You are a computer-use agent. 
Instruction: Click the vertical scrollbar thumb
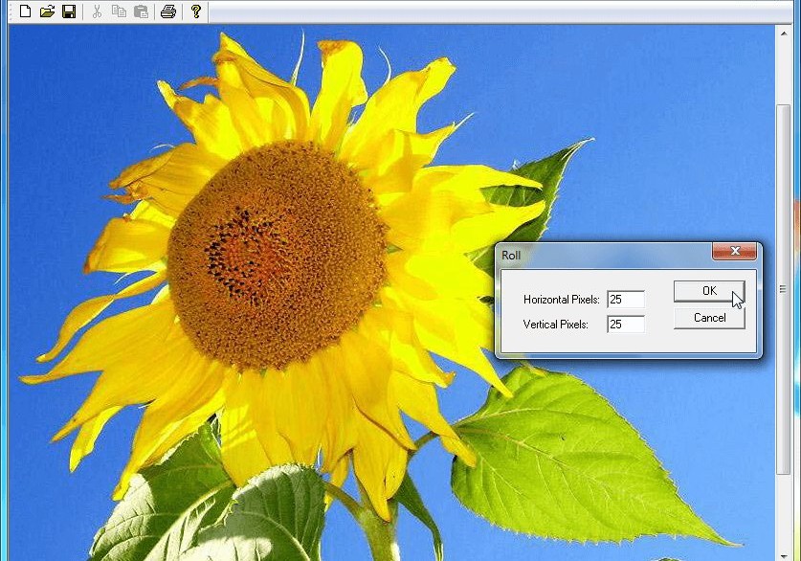(784, 290)
